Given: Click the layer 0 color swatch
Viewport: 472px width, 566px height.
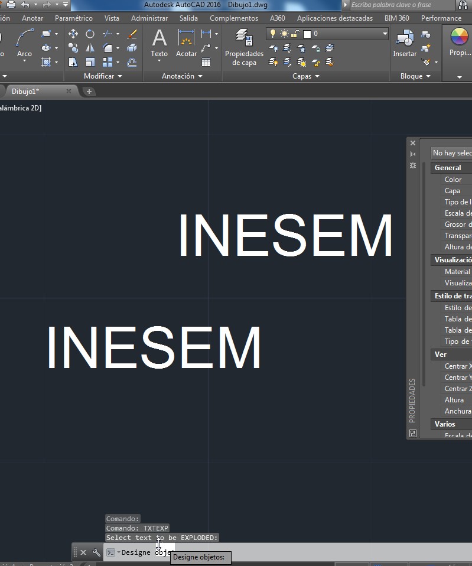Looking at the screenshot, I should click(307, 34).
